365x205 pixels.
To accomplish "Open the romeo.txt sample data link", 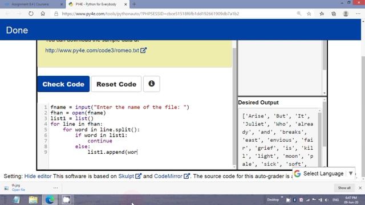I will pyautogui.click(x=92, y=51).
